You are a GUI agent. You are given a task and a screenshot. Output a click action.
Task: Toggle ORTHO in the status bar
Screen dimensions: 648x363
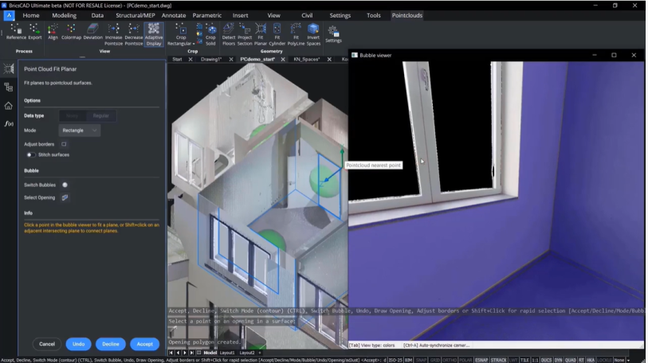[450, 360]
